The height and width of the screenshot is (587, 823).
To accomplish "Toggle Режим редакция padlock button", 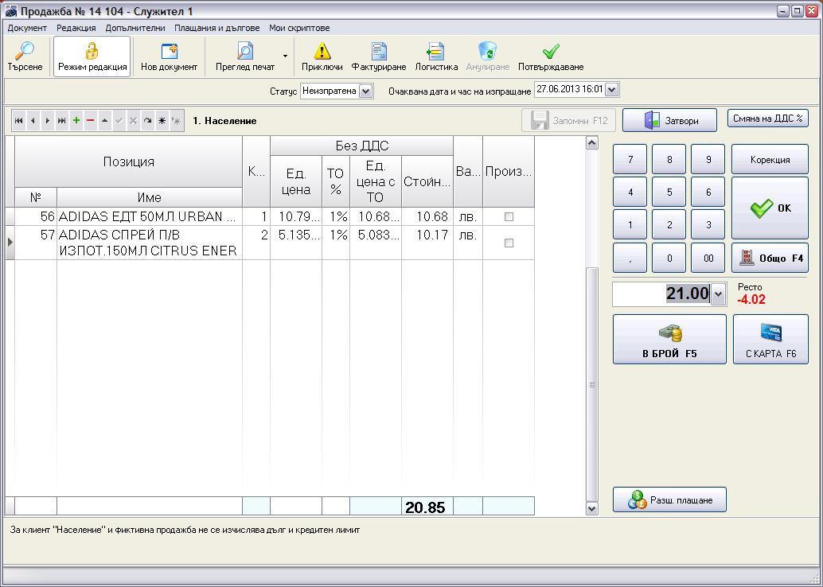I will point(92,56).
